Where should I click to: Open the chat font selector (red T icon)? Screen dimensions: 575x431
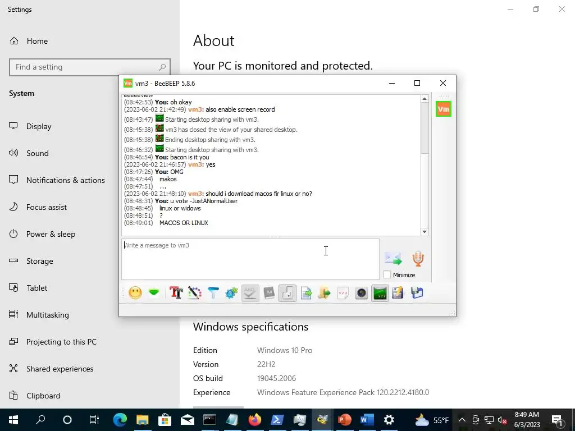coord(176,293)
